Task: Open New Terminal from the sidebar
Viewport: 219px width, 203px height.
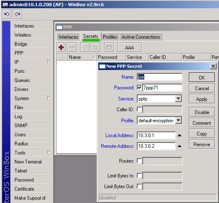Action: coord(32,161)
